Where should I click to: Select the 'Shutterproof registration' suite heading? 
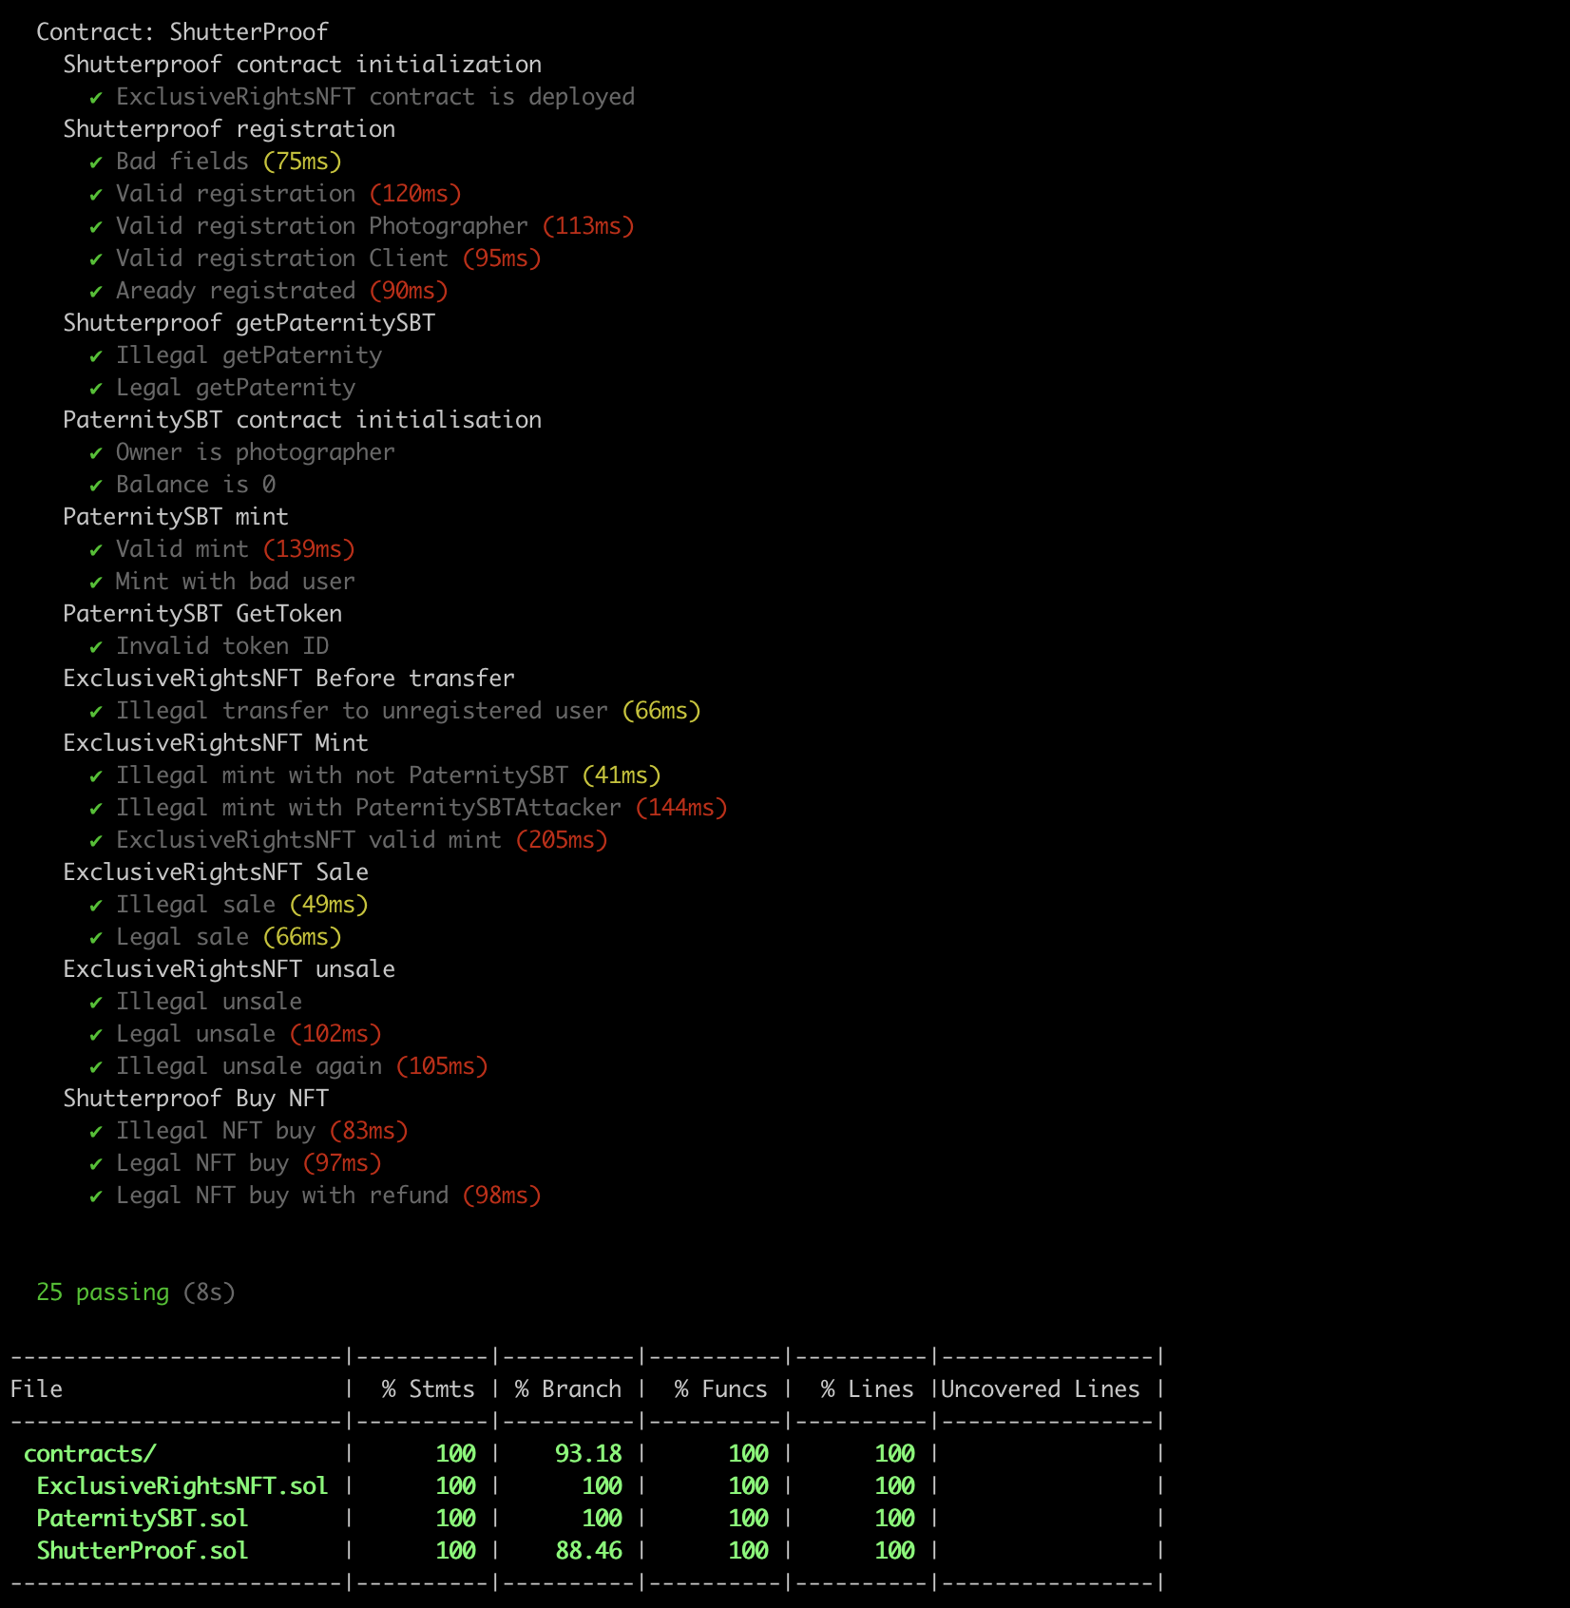[229, 129]
